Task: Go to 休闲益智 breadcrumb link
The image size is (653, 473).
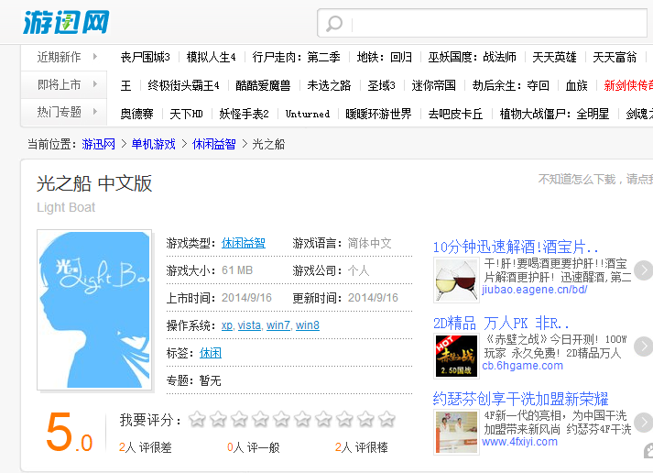Action: pyautogui.click(x=213, y=144)
